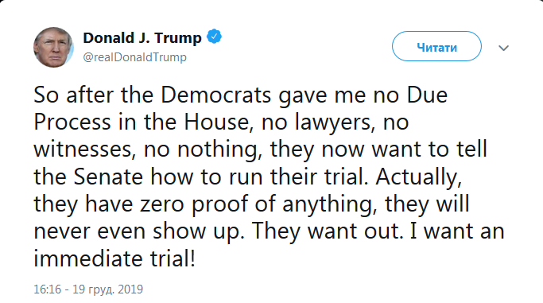Click Donald J. Trump's profile avatar
Viewport: 543px width, 303px height.
53,47
